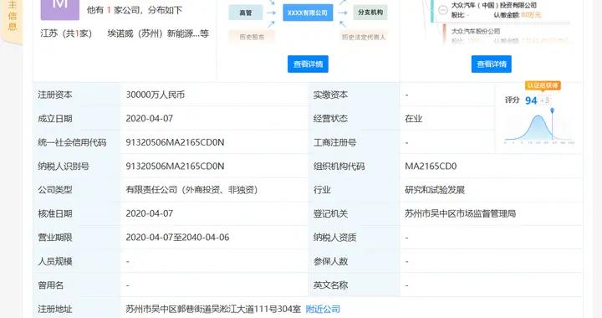Click the 大众汽车股份公司 shareholder entry
This screenshot has height=318, width=602.
475,31
